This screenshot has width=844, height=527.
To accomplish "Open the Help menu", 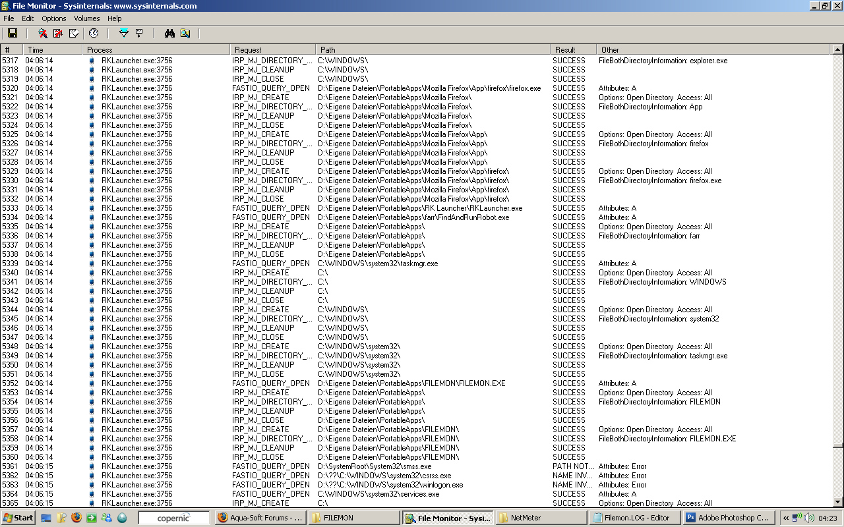I will point(115,18).
